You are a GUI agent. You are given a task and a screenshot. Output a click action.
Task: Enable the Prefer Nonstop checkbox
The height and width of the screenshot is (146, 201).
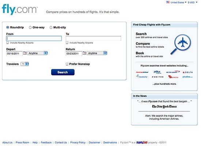point(67,64)
